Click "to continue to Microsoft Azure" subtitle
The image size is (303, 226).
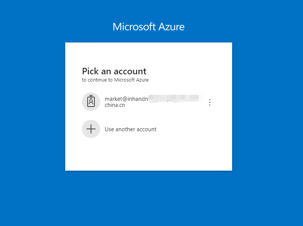coord(115,80)
